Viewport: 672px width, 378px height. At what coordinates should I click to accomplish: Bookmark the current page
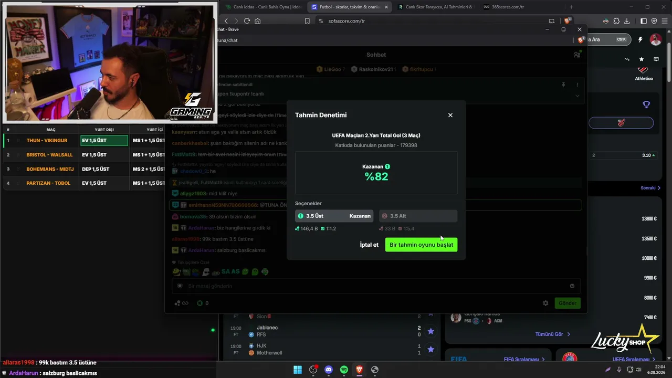tap(307, 21)
